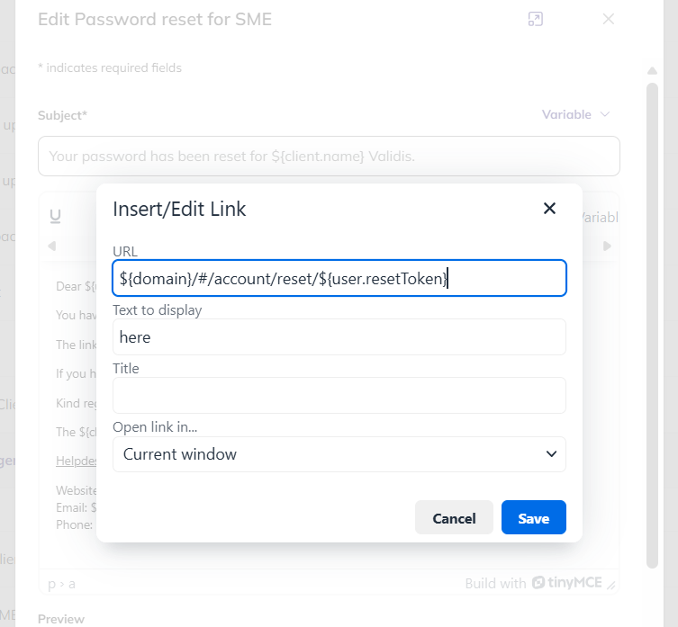The width and height of the screenshot is (678, 627).
Task: Toggle the Underline formatting icon
Action: 55,216
